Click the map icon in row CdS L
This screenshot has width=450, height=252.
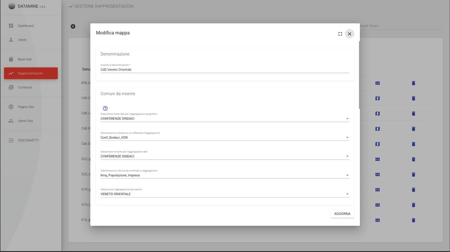point(378,113)
